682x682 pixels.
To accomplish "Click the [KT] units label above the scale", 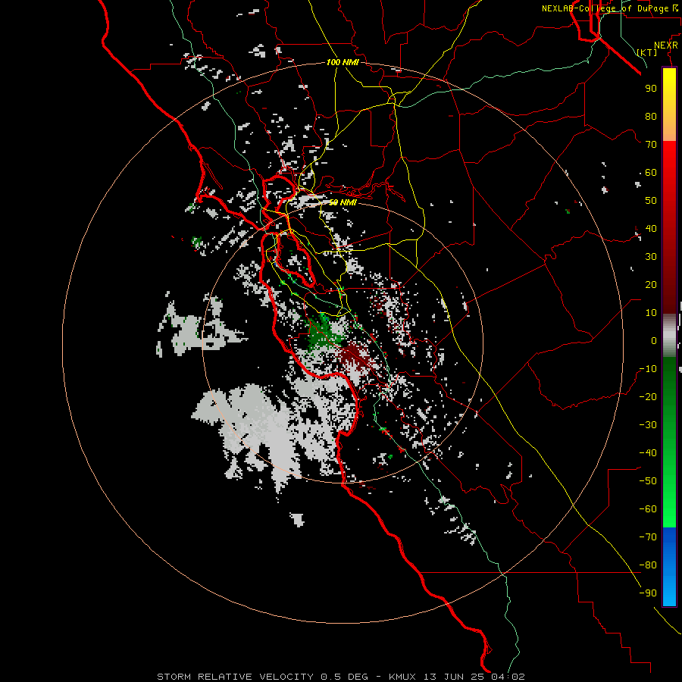I will [x=647, y=52].
